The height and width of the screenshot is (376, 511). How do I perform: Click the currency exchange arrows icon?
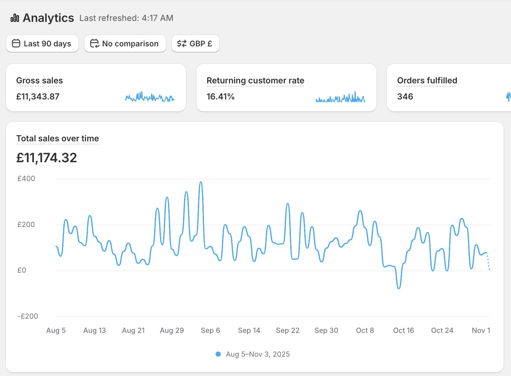182,43
